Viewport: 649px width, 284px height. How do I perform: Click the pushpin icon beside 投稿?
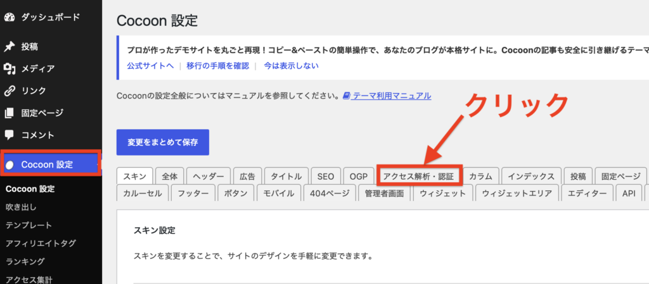pyautogui.click(x=10, y=46)
